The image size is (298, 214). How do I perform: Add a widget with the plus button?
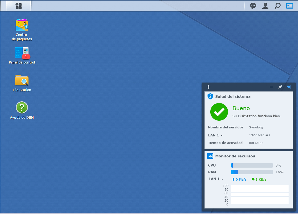click(208, 87)
